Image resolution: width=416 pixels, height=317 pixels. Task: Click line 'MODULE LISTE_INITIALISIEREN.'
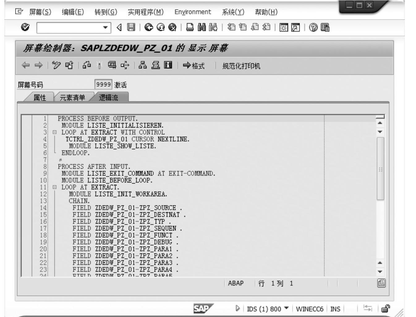tap(112, 125)
